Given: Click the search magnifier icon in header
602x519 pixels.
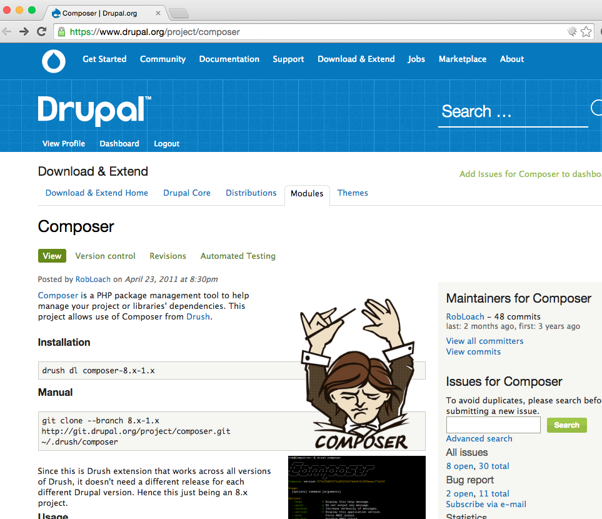Looking at the screenshot, I should [x=596, y=108].
